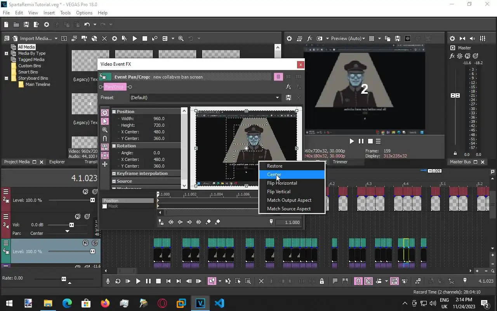Open the Insert menu
The width and height of the screenshot is (497, 311).
(49, 12)
